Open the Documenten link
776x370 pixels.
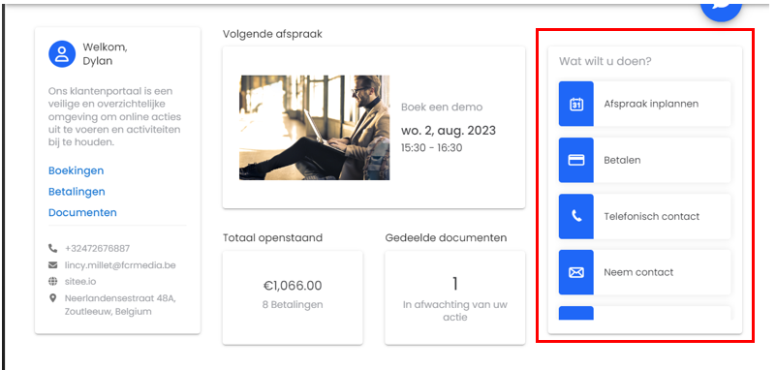point(82,213)
